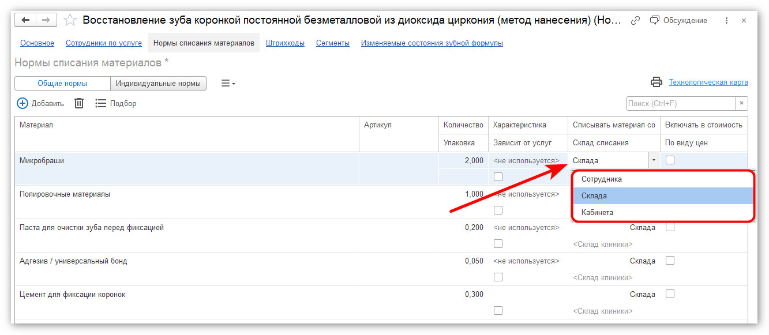The image size is (769, 335).
Task: Enable Включать в стоимость for Адгезив / универсальный бонд
Action: (x=670, y=261)
